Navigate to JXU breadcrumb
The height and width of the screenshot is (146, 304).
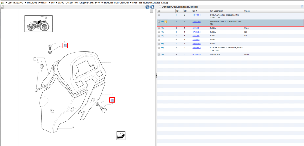[53, 3]
